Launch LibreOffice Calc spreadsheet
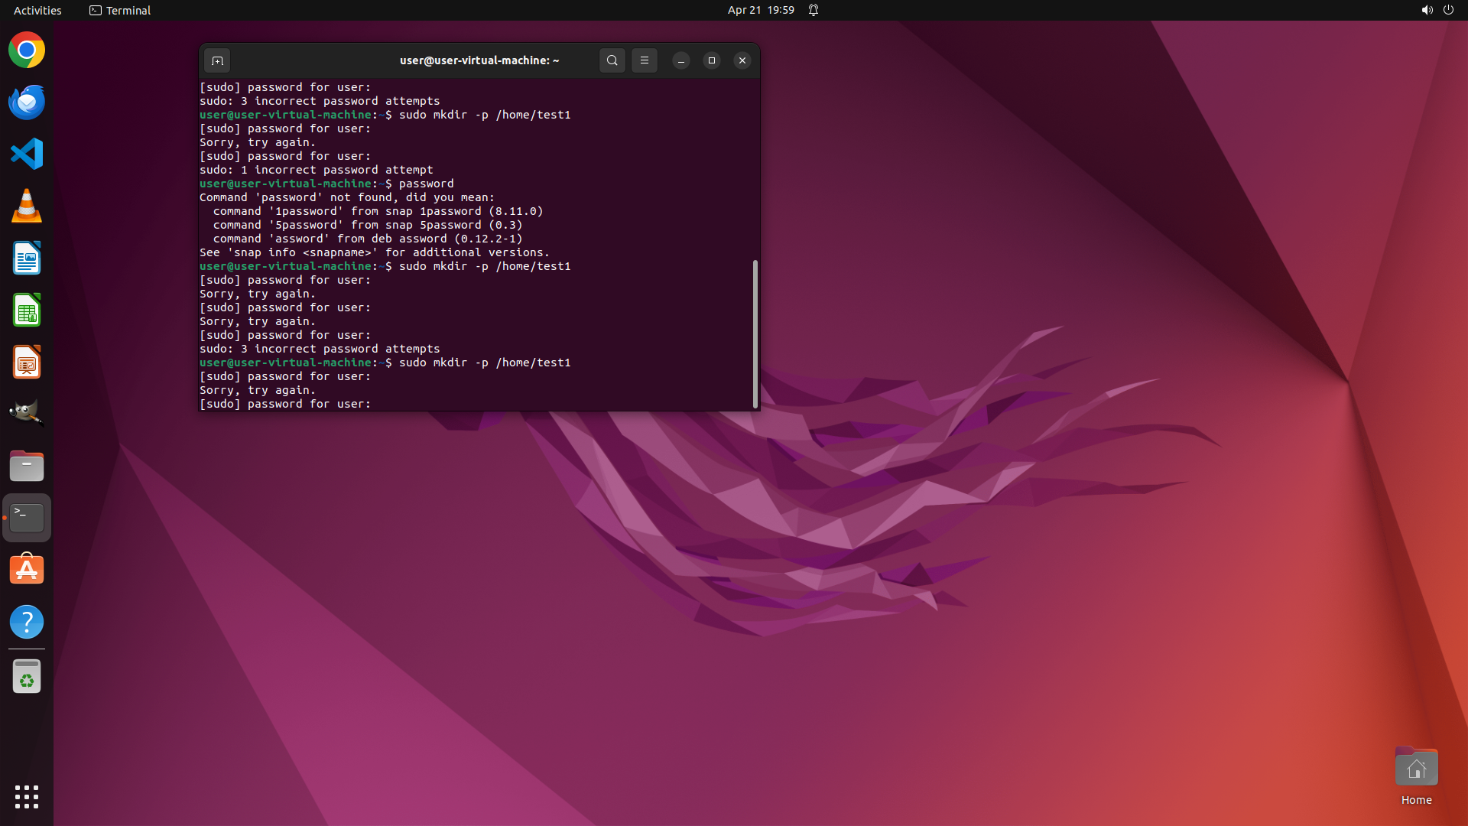The image size is (1468, 826). pos(27,311)
